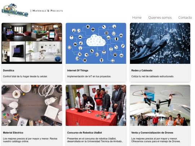The image size is (195, 146).
Task: Open the UtaBot robotics contest photo
Action: pos(96,105)
